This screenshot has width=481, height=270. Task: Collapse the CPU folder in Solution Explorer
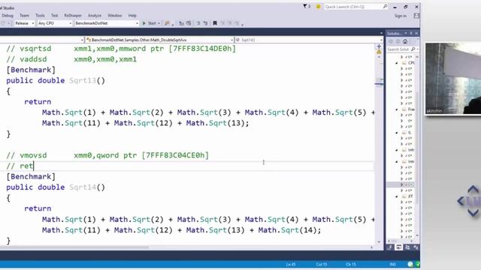point(397,63)
